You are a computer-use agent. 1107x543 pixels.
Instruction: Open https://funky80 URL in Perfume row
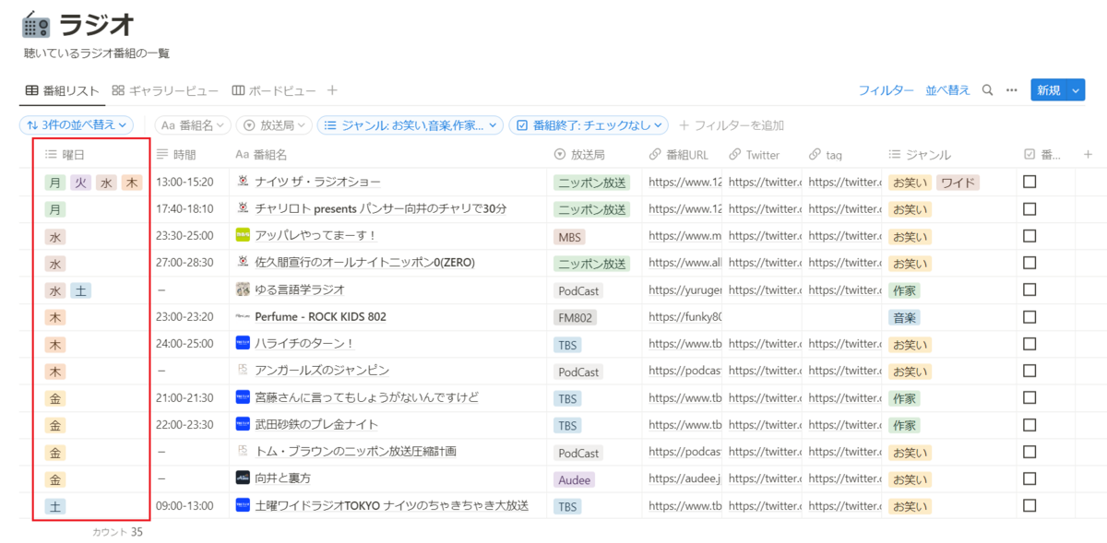[x=684, y=317]
